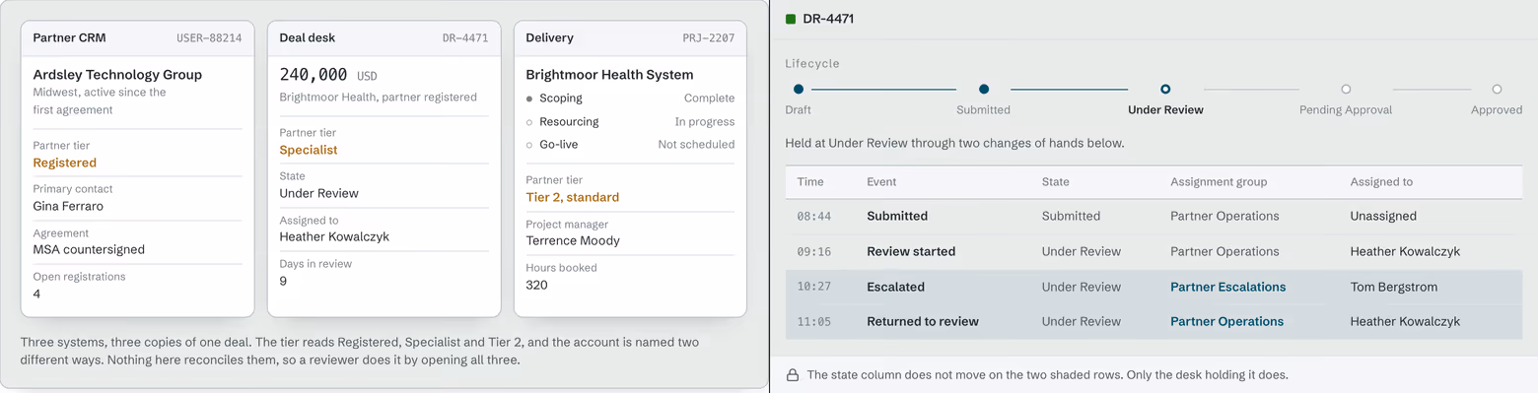Image resolution: width=1538 pixels, height=393 pixels.
Task: Select the Approved lifecycle step dot
Action: [x=1497, y=89]
